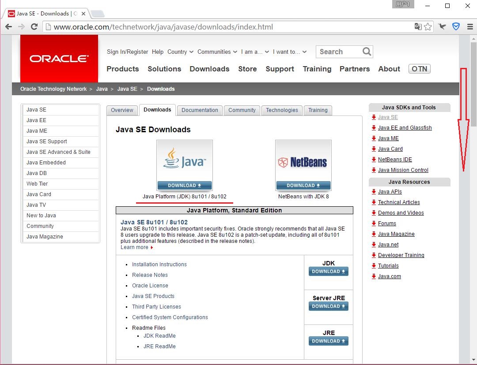477x365 pixels.
Task: Switch to the Training content tab
Action: click(318, 110)
